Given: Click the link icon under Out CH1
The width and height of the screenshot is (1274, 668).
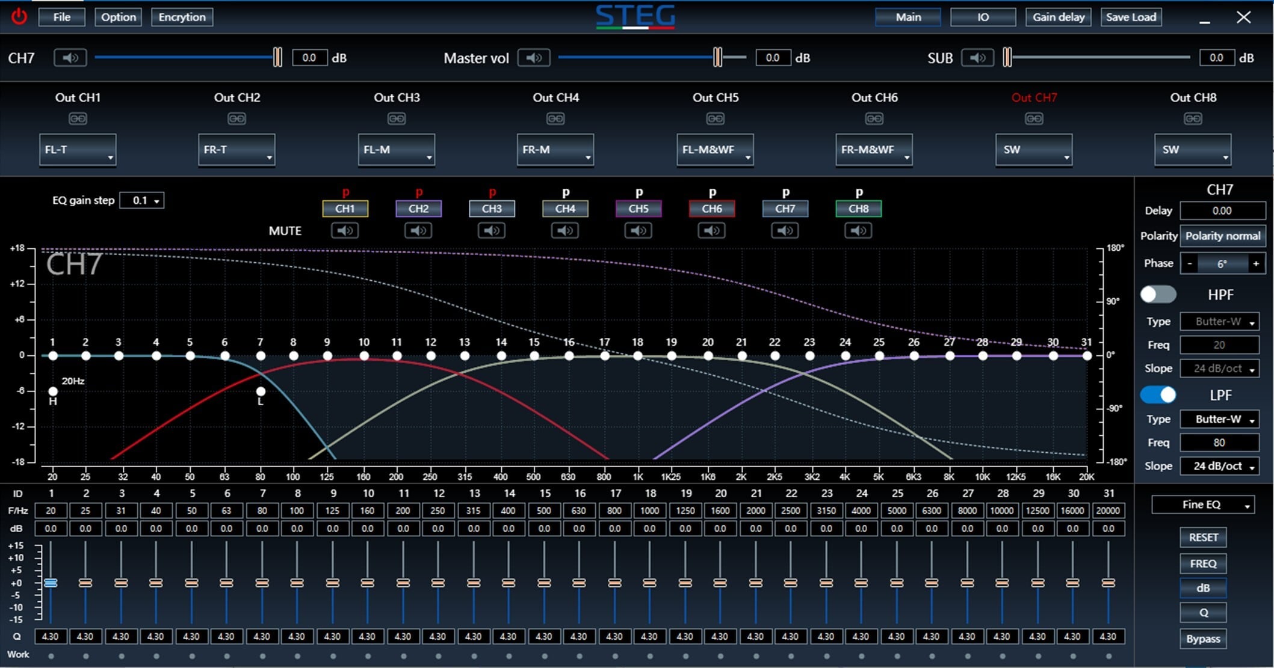Looking at the screenshot, I should 78,118.
